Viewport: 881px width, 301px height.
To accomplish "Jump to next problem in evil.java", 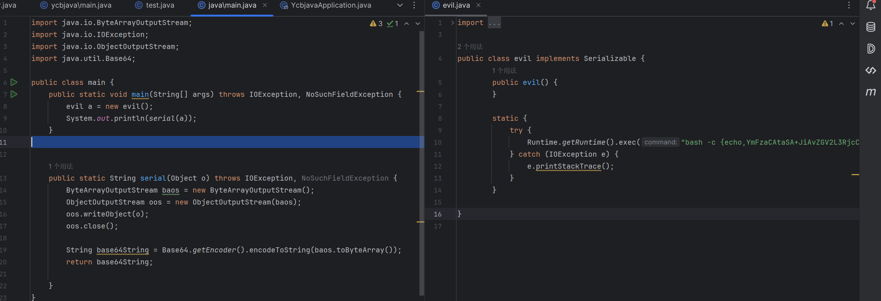I will pyautogui.click(x=853, y=24).
